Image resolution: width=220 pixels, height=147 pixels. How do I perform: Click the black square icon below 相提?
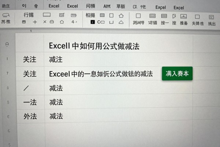click(x=93, y=22)
